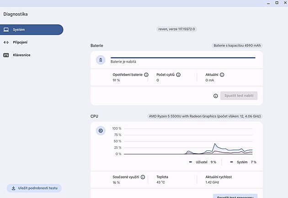Show info for Počet cyklů
Screen dimensions: 288x198
pos(178,75)
